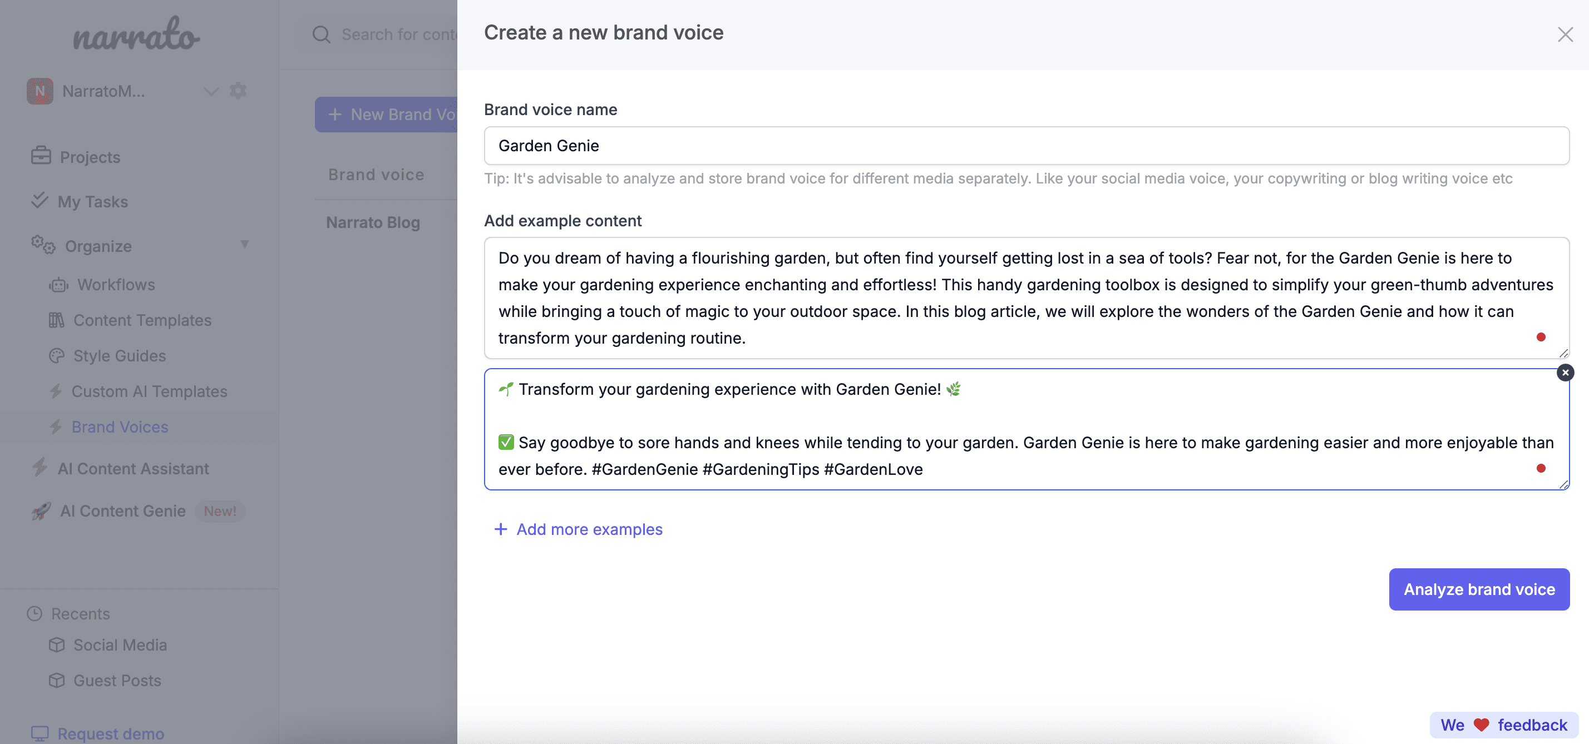
Task: Click the NarratoM workspace avatar
Action: tap(40, 91)
